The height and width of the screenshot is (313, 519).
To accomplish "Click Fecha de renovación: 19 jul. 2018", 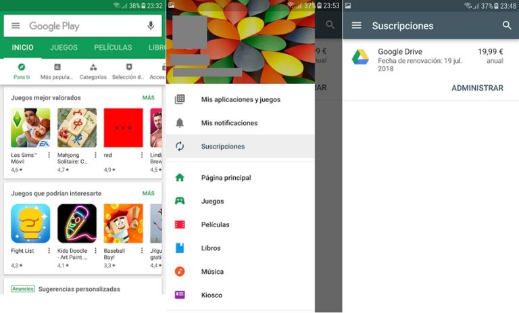I will coord(420,65).
